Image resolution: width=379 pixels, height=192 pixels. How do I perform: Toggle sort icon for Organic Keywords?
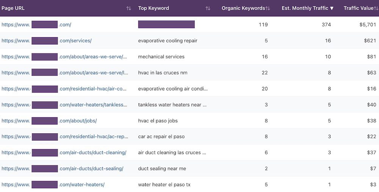268,8
